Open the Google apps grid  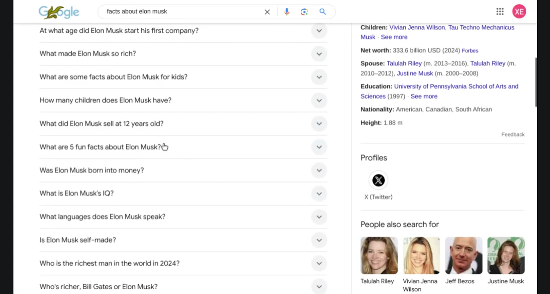pos(500,11)
